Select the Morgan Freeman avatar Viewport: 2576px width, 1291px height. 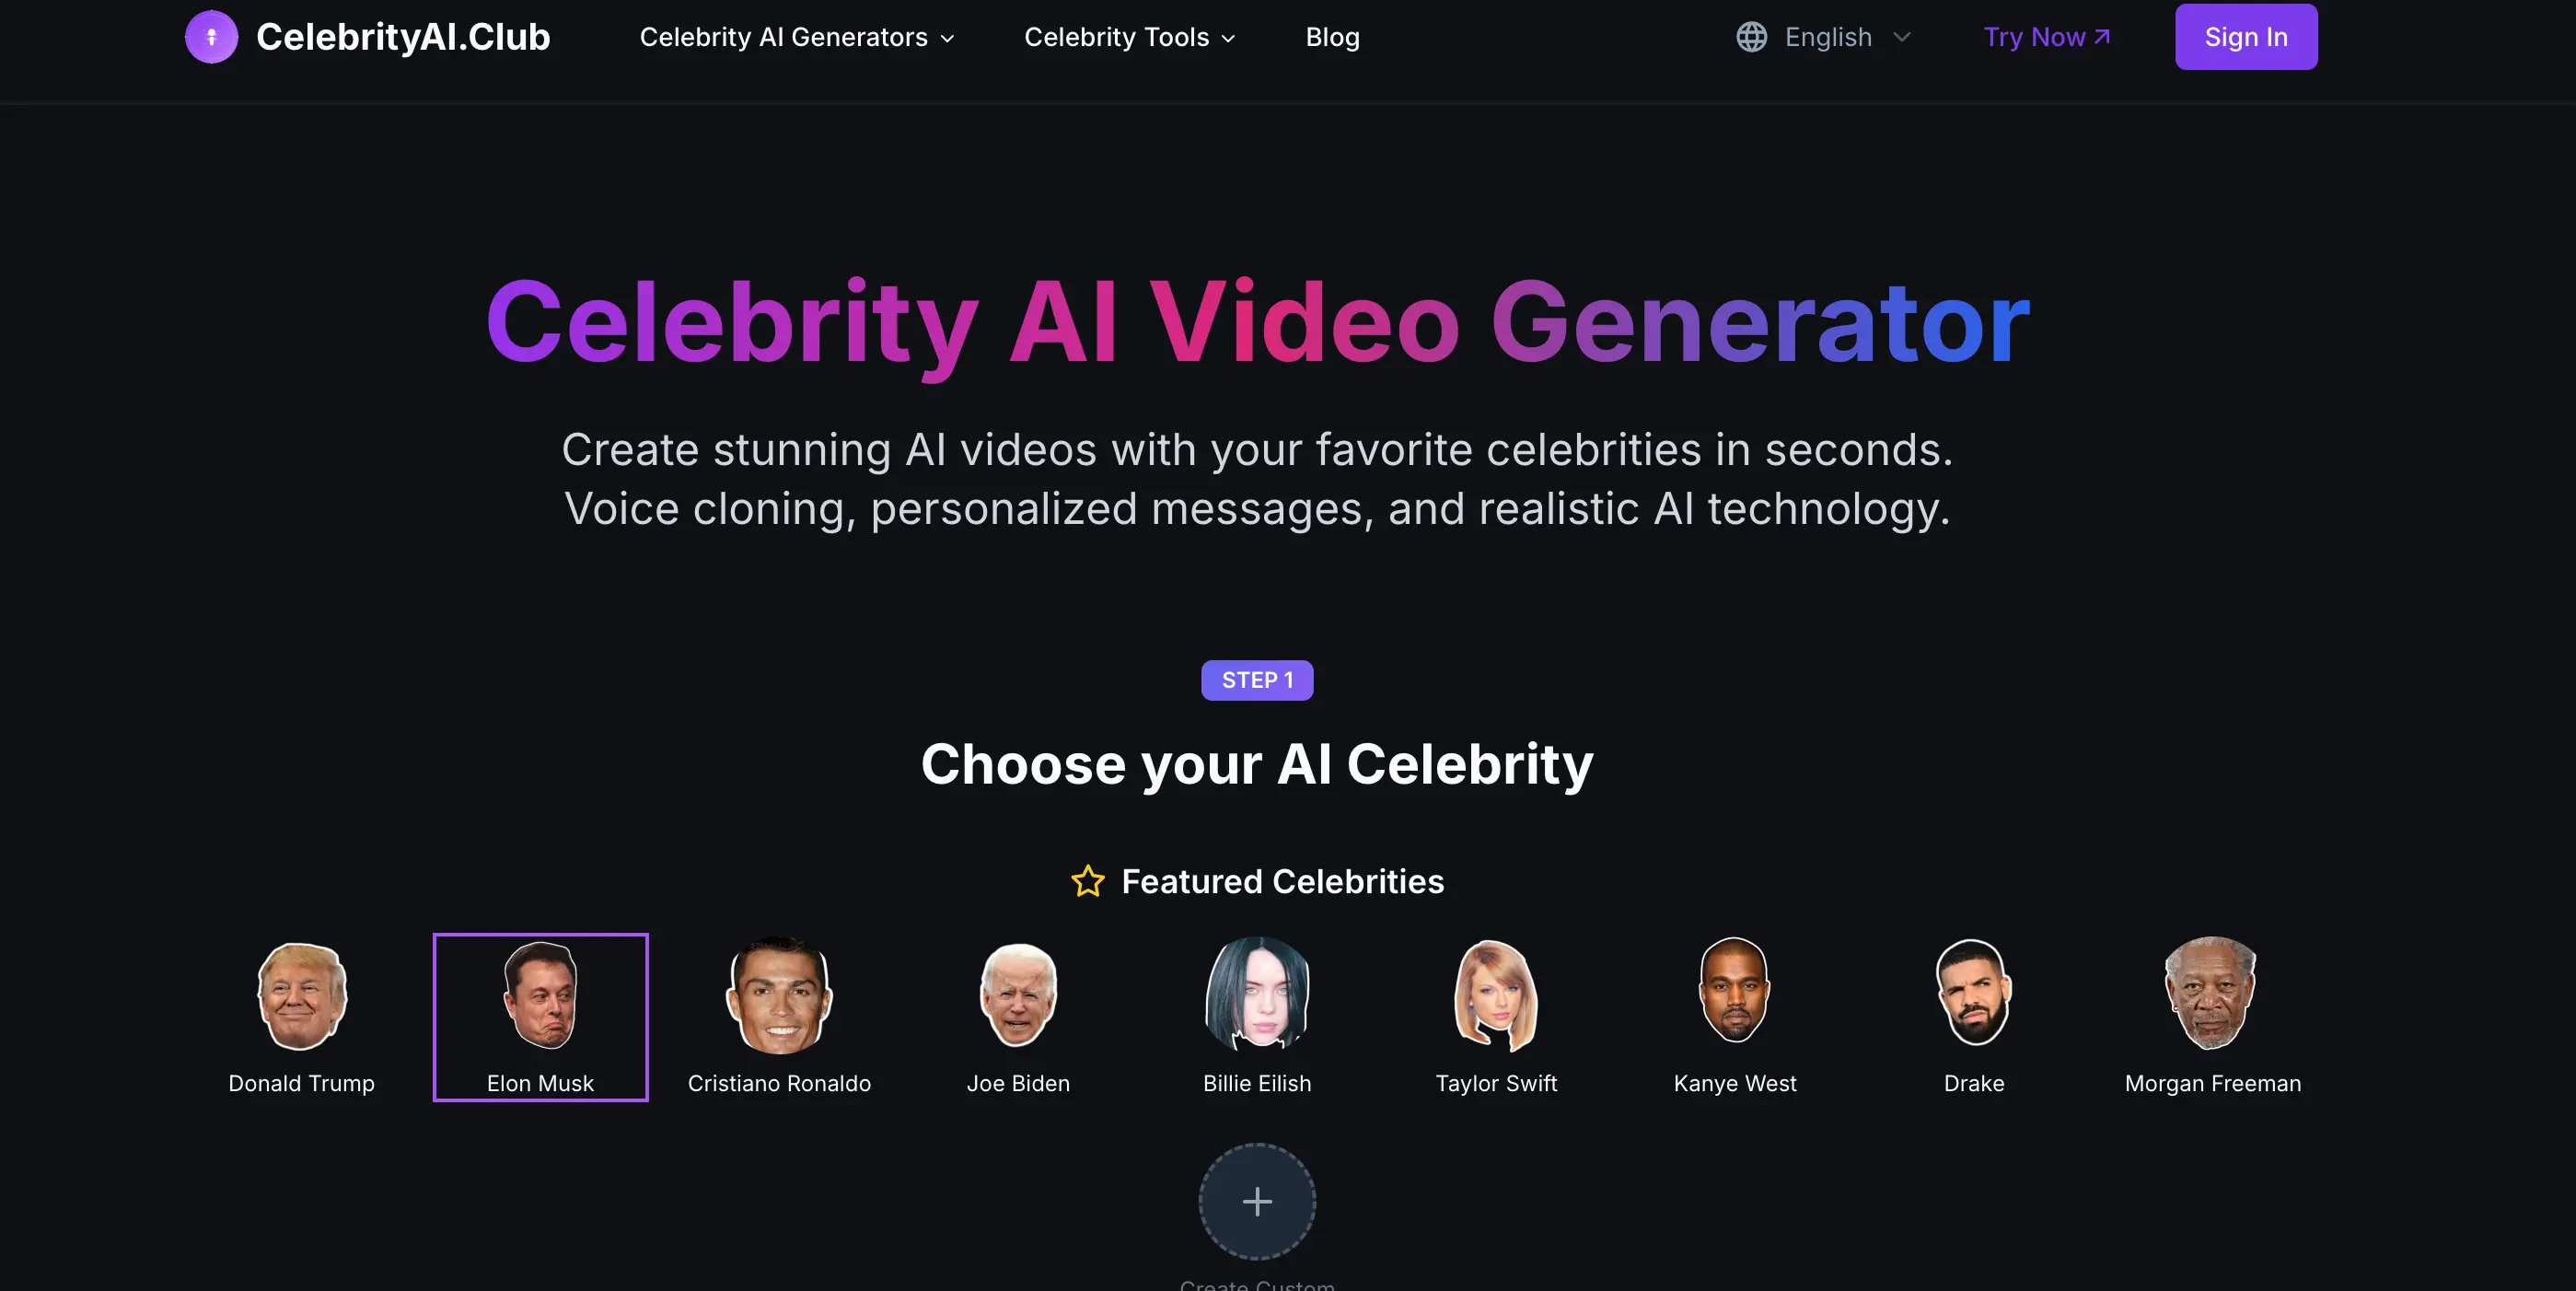click(2212, 993)
